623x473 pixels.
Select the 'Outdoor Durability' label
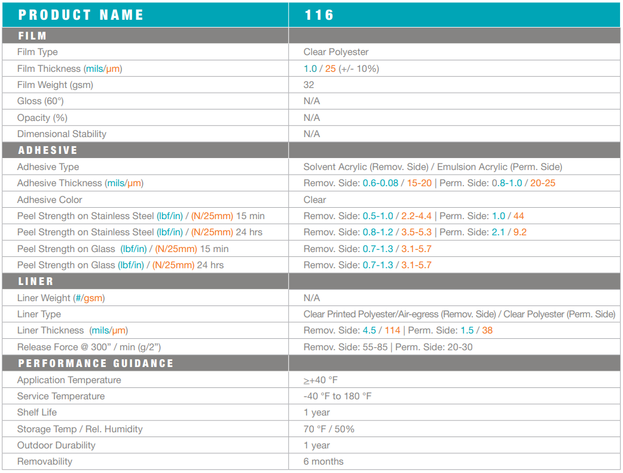pyautogui.click(x=56, y=446)
